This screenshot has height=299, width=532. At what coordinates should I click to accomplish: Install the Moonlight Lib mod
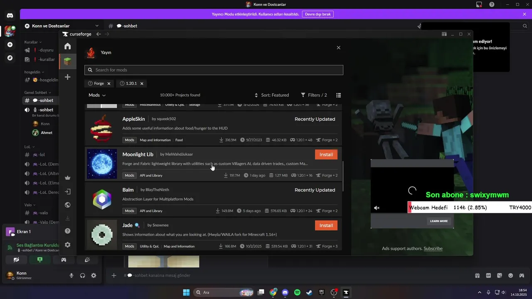[x=326, y=154]
